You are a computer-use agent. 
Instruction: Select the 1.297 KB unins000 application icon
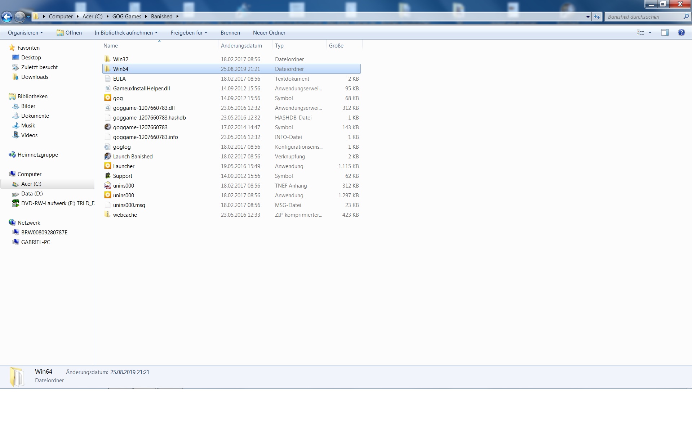point(107,195)
